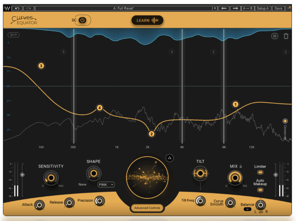Click the Attack knob

pos(39,205)
